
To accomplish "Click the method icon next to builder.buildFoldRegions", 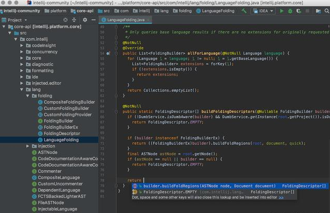I will [134, 186].
